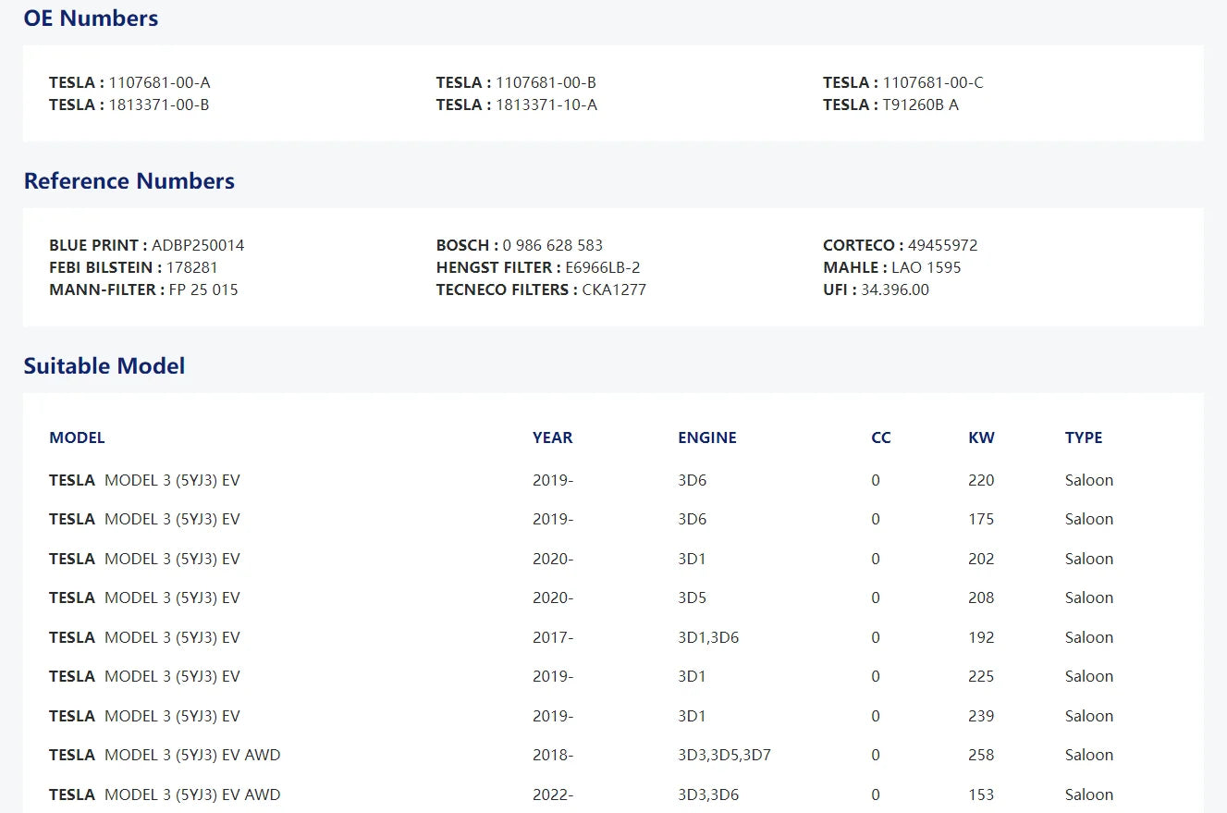This screenshot has height=813, width=1227.
Task: Click year 2019- in the 175 KW row
Action: click(553, 519)
